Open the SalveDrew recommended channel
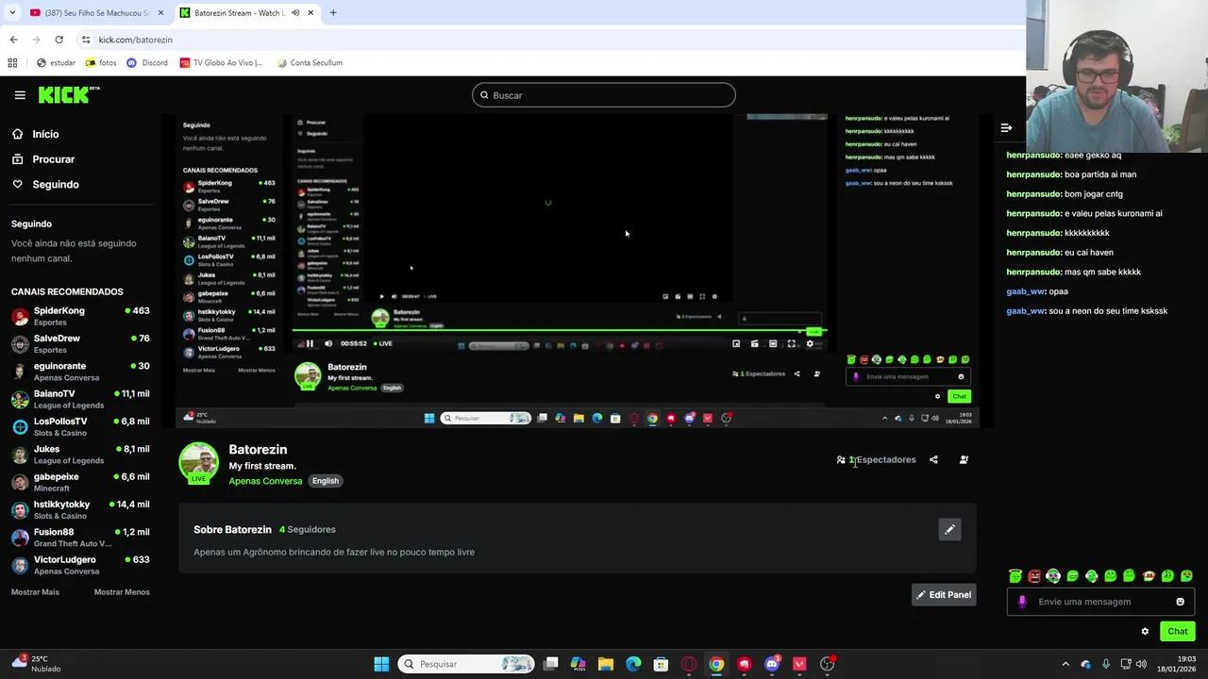The height and width of the screenshot is (679, 1208). point(80,343)
